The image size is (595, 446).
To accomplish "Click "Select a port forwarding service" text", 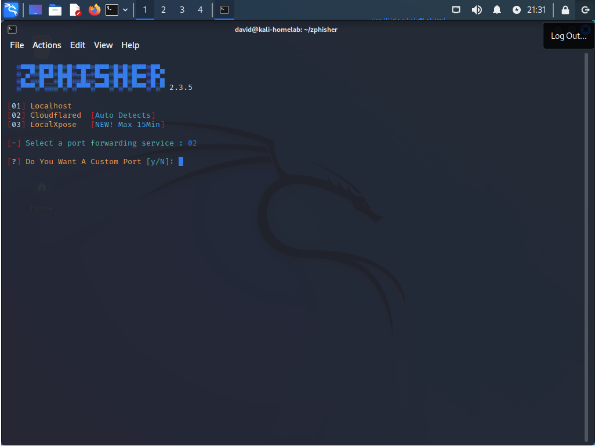I will point(99,143).
